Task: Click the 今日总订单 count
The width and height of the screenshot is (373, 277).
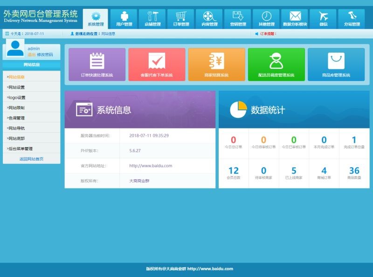Action: 234,140
